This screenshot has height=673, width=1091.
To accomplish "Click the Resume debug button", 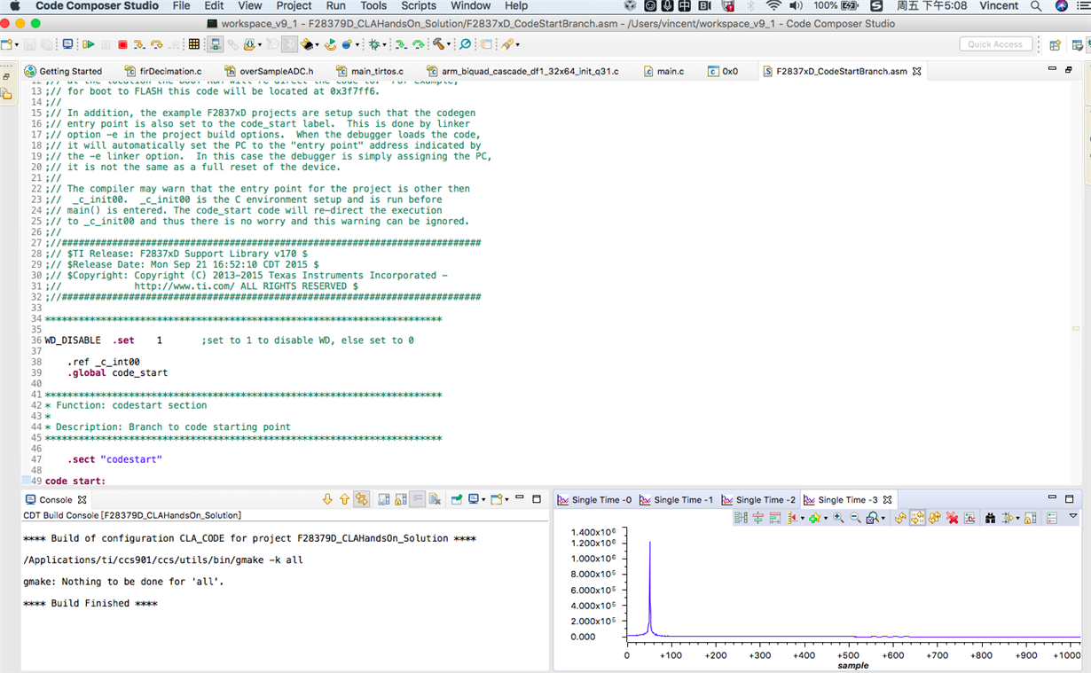I will (x=89, y=44).
